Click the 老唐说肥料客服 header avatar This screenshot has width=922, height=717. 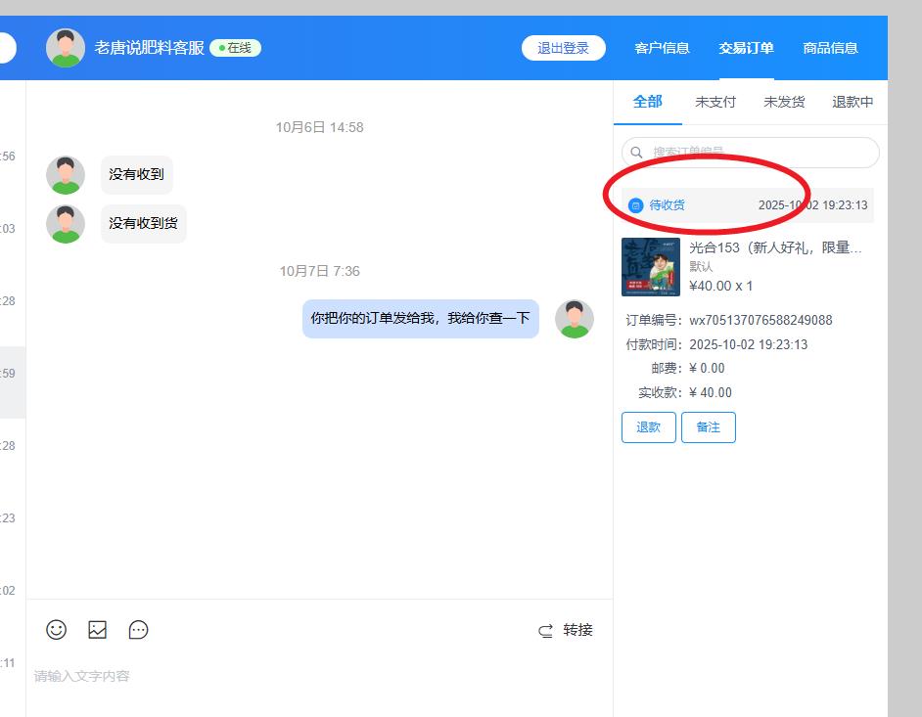[x=66, y=48]
